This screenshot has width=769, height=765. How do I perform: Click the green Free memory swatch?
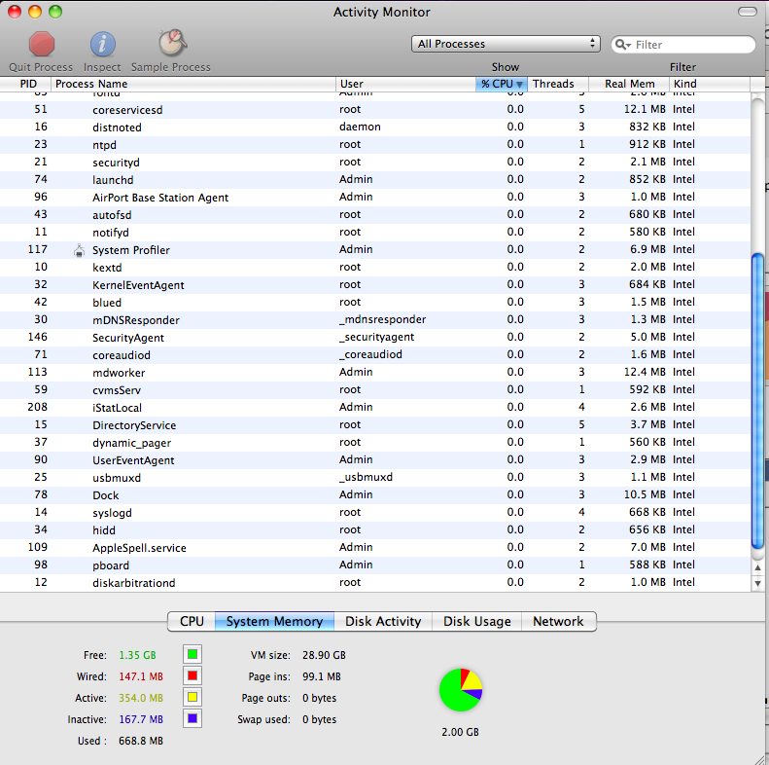pyautogui.click(x=192, y=654)
